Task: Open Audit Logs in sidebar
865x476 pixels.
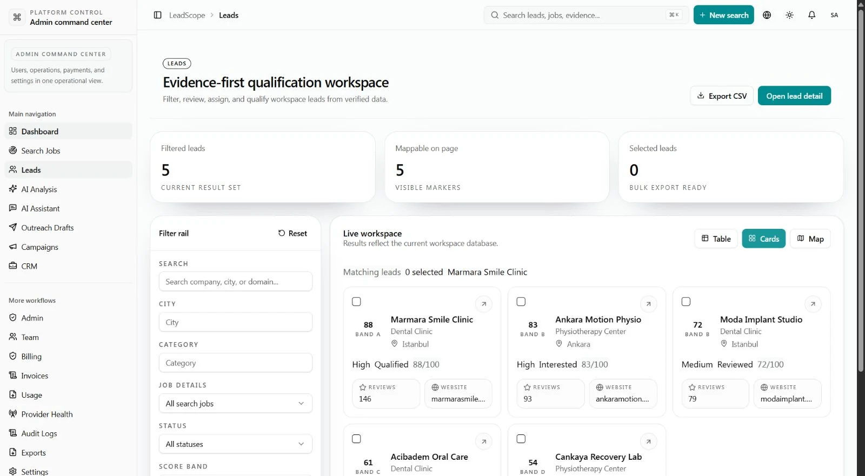Action: click(68, 433)
